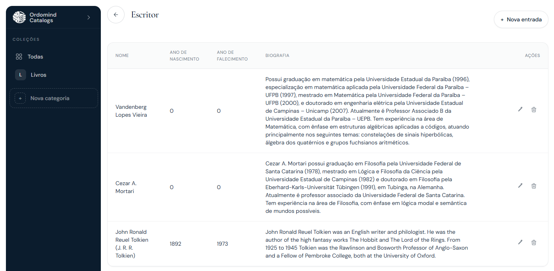The height and width of the screenshot is (271, 554).
Task: Click the back arrow button
Action: (116, 15)
